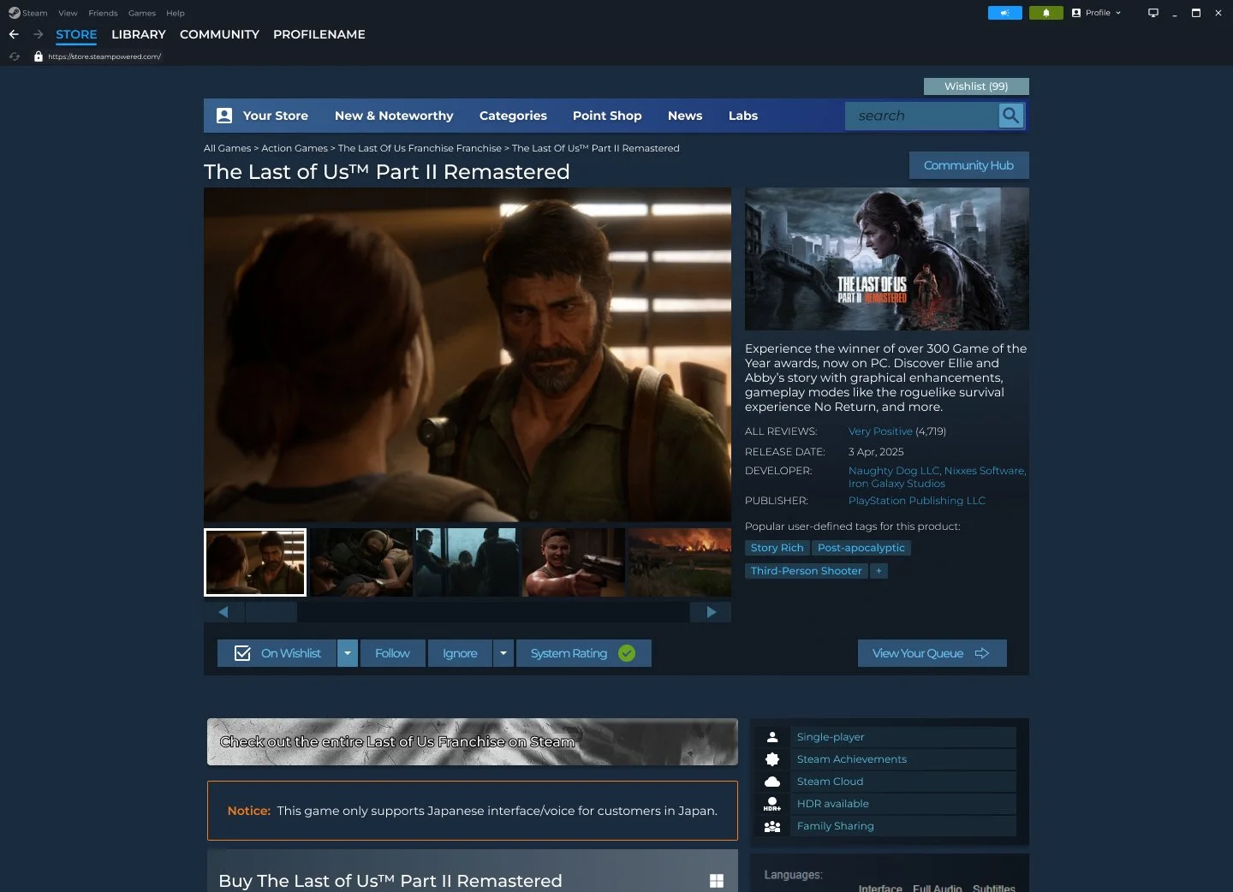
Task: Open the Friends menu
Action: (x=103, y=13)
